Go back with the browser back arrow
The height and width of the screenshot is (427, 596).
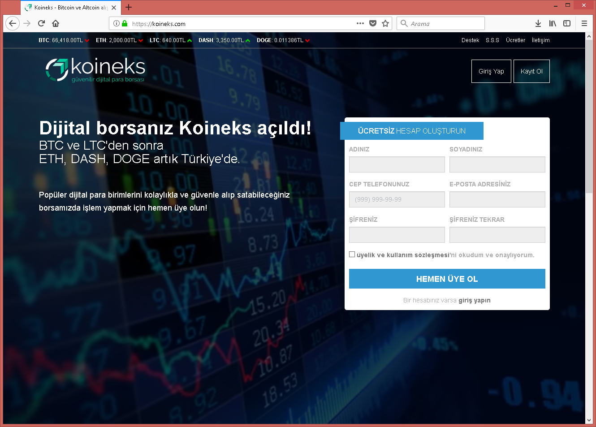[13, 23]
